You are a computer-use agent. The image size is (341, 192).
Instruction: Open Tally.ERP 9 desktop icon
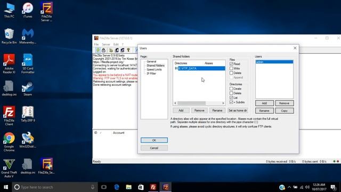pyautogui.click(x=28, y=114)
